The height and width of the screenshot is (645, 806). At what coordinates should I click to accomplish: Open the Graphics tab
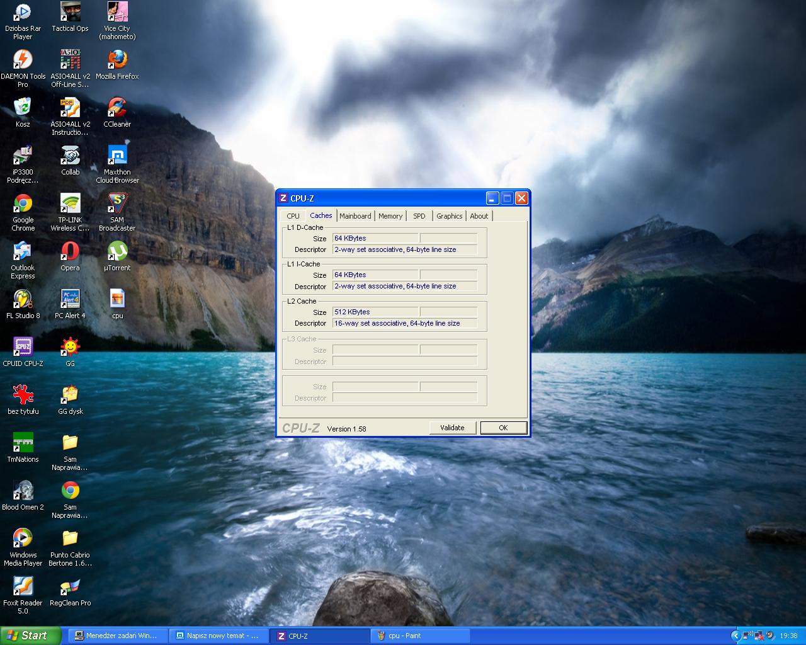tap(449, 216)
